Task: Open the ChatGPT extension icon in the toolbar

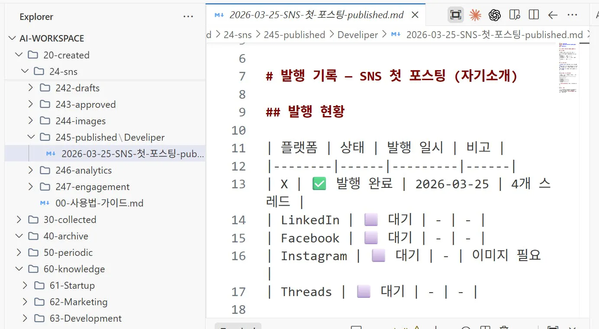Action: pyautogui.click(x=494, y=14)
